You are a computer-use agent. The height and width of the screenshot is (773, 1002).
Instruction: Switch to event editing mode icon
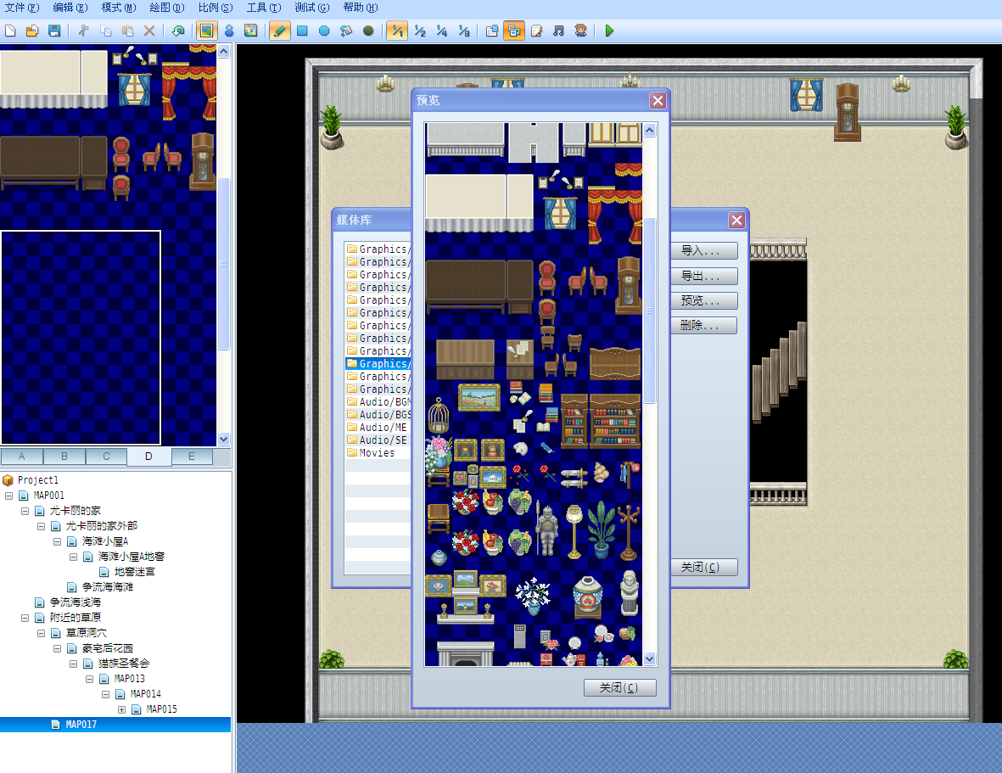[x=229, y=31]
